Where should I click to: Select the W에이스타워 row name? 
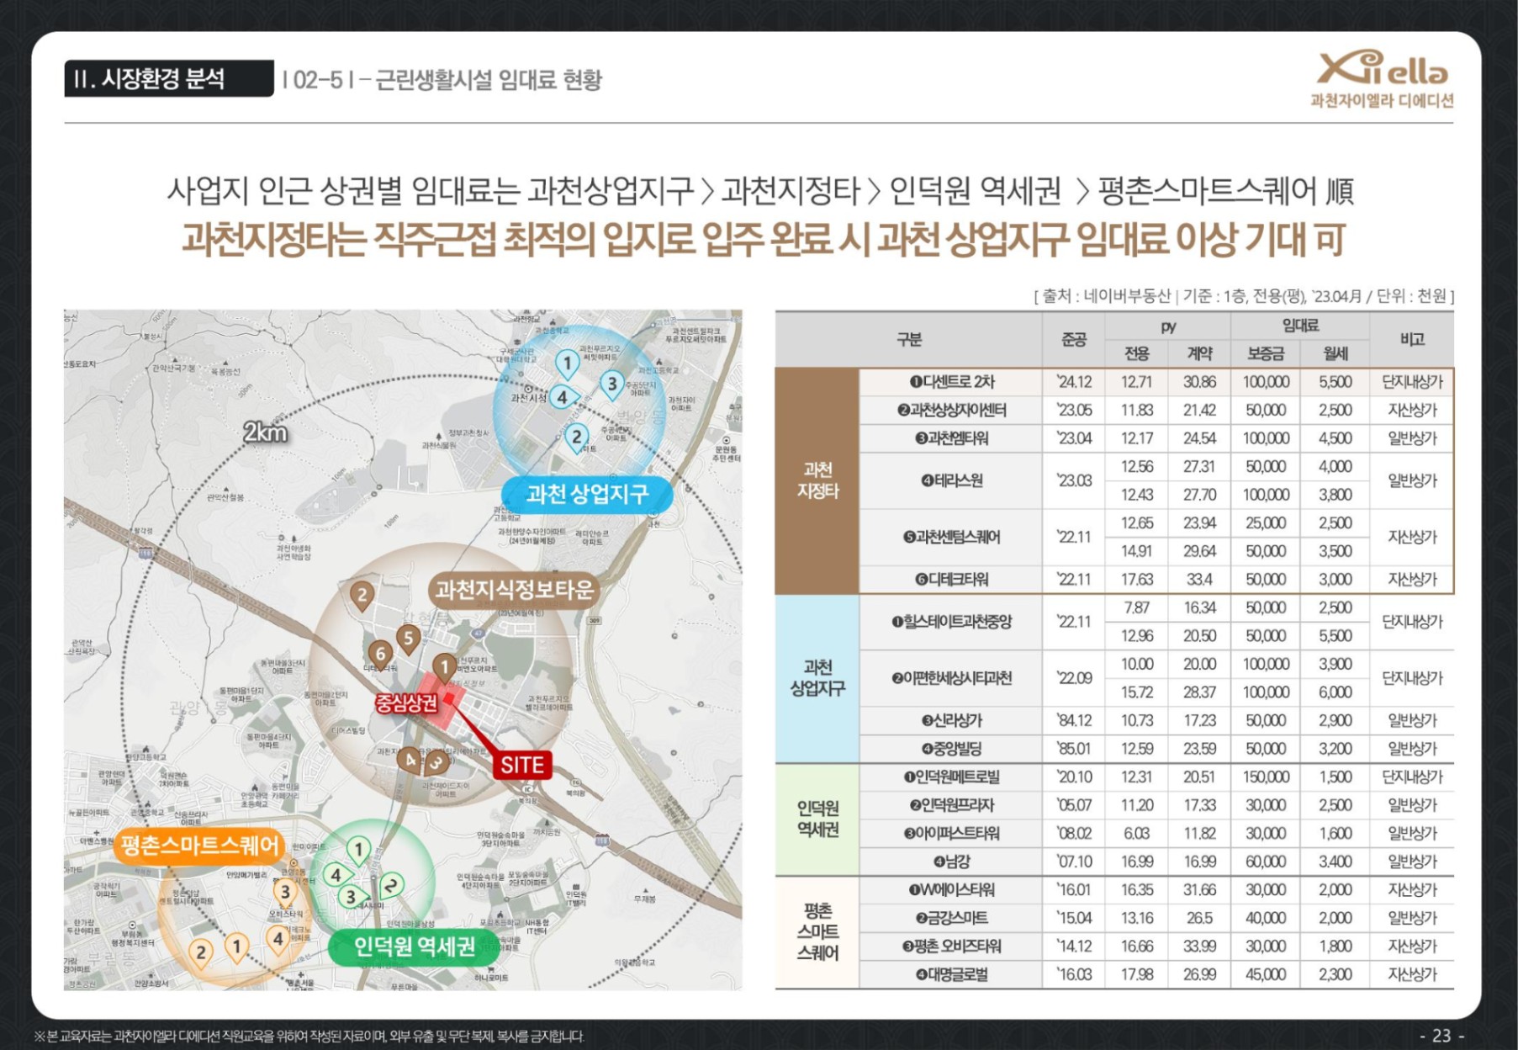tap(951, 890)
